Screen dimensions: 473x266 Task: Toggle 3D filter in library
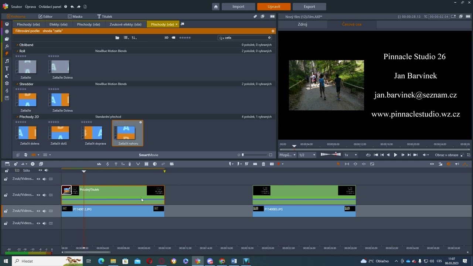click(x=166, y=38)
